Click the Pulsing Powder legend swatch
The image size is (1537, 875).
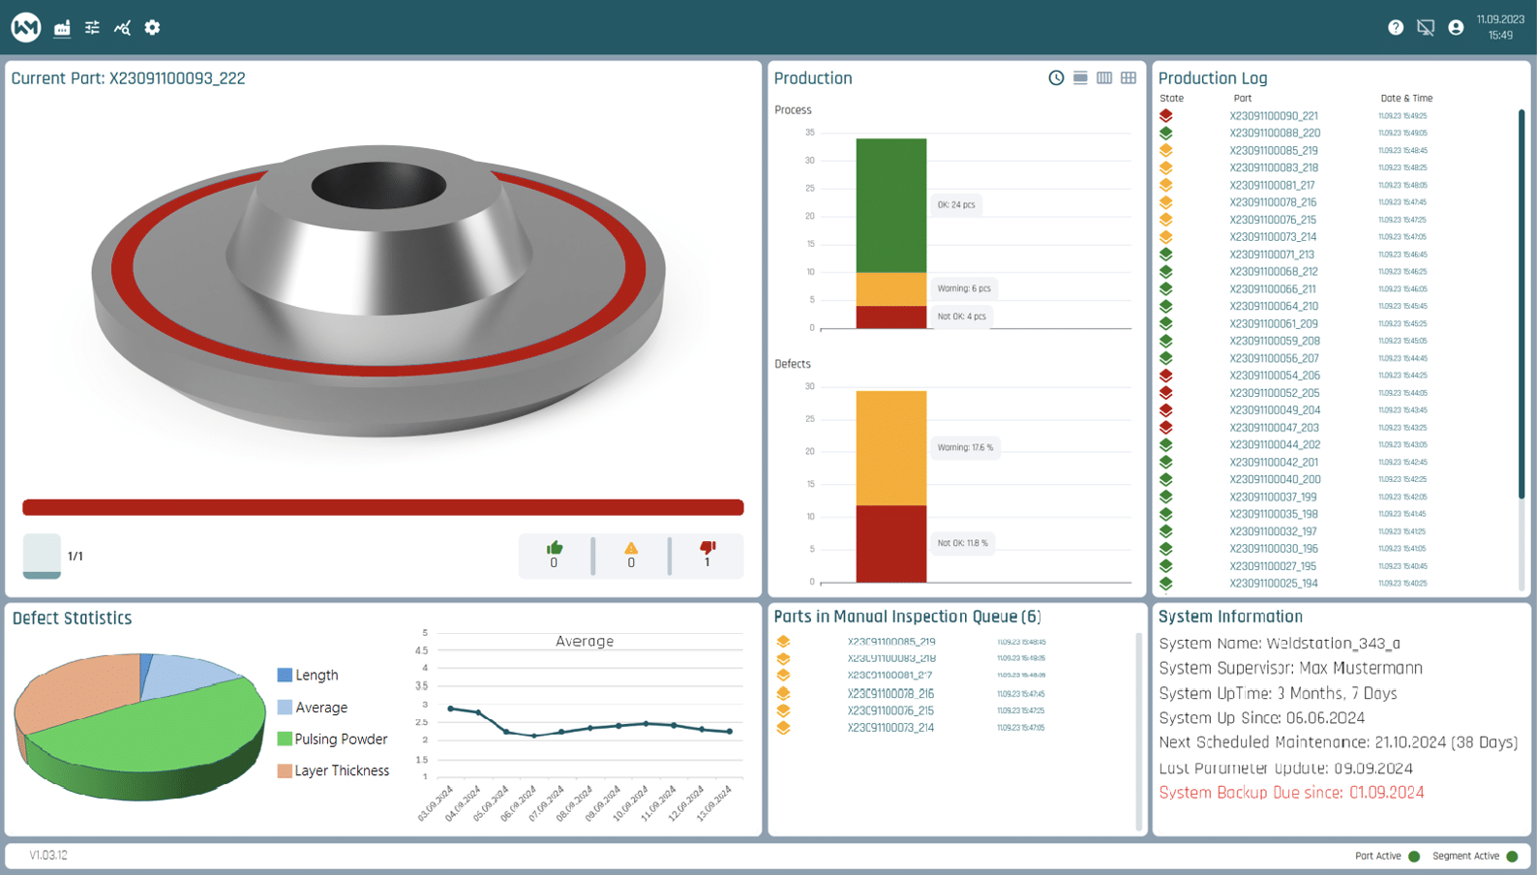(285, 739)
